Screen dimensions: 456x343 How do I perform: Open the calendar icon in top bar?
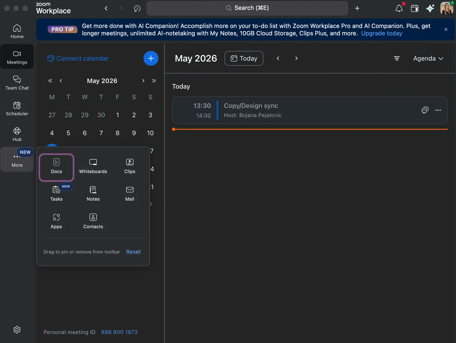[x=415, y=8]
